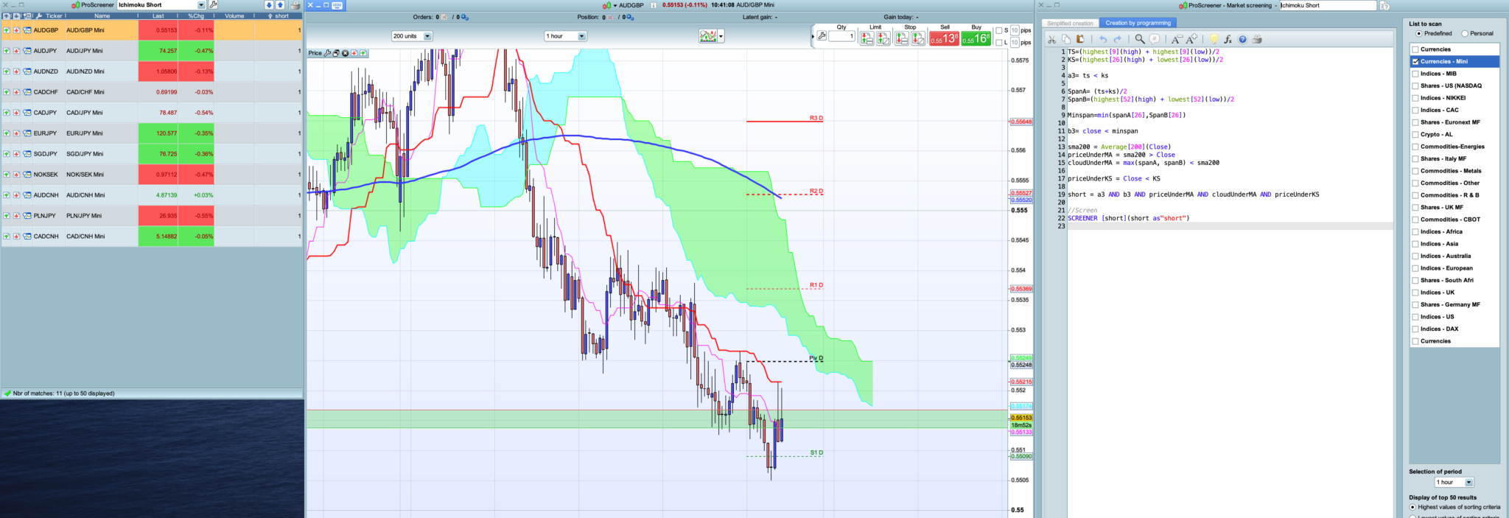Check Indices - MIB list
The height and width of the screenshot is (518, 1509).
[x=1415, y=74]
